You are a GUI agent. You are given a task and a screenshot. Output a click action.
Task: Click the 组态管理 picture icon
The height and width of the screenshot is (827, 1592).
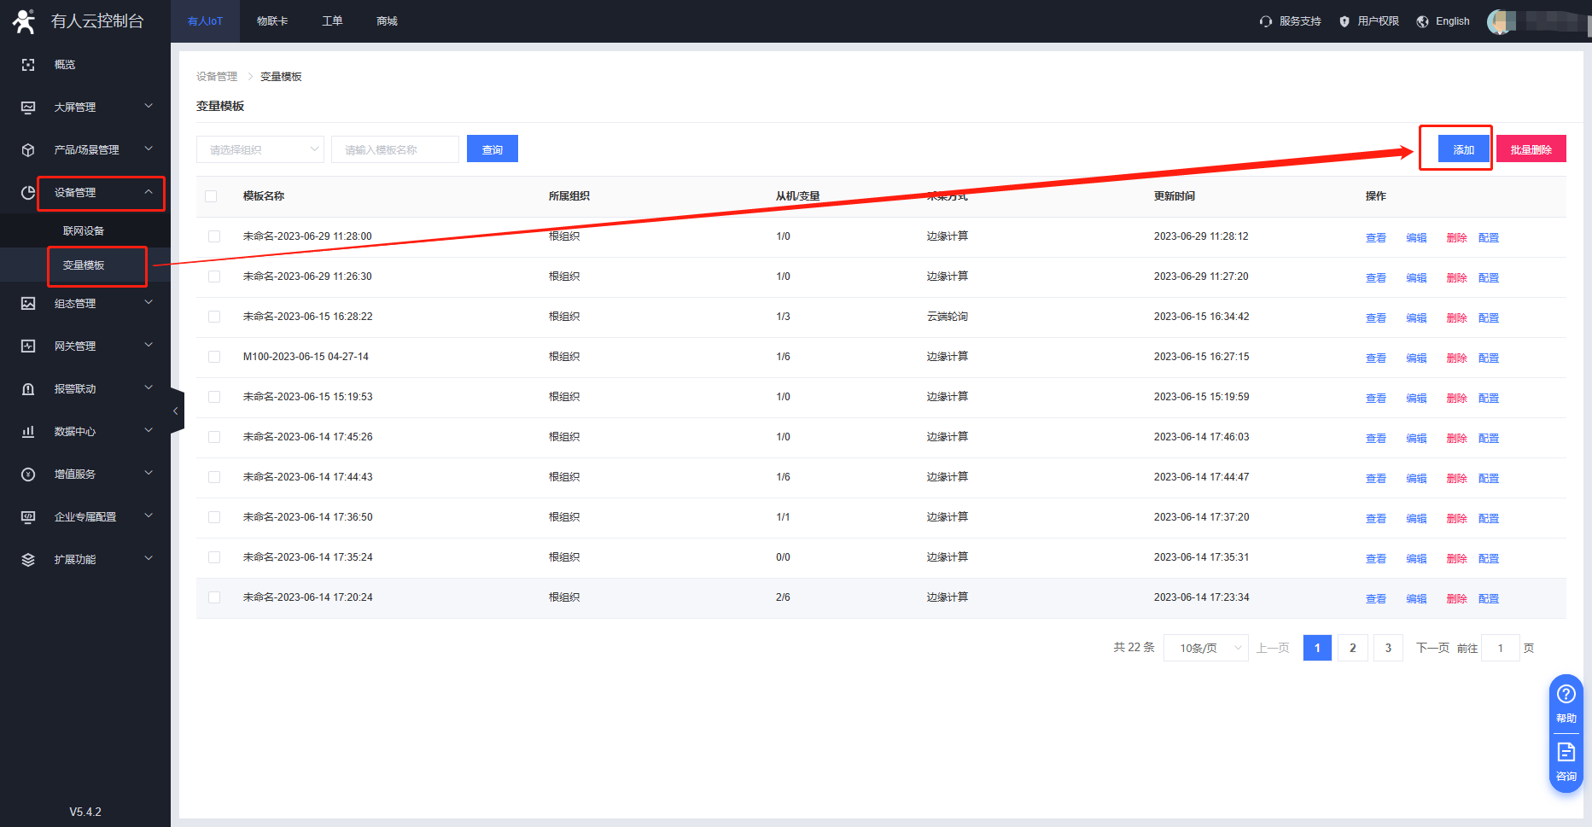pyautogui.click(x=28, y=304)
